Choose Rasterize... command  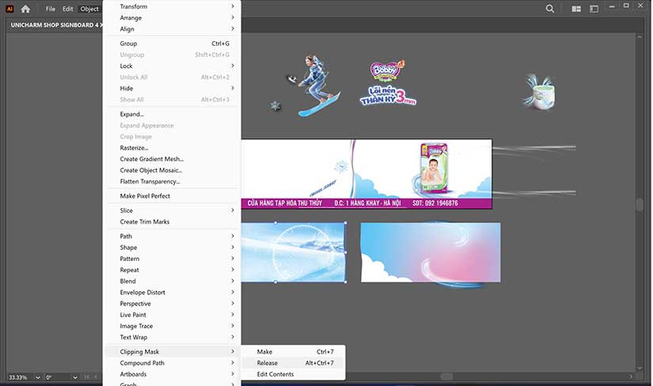pos(172,148)
